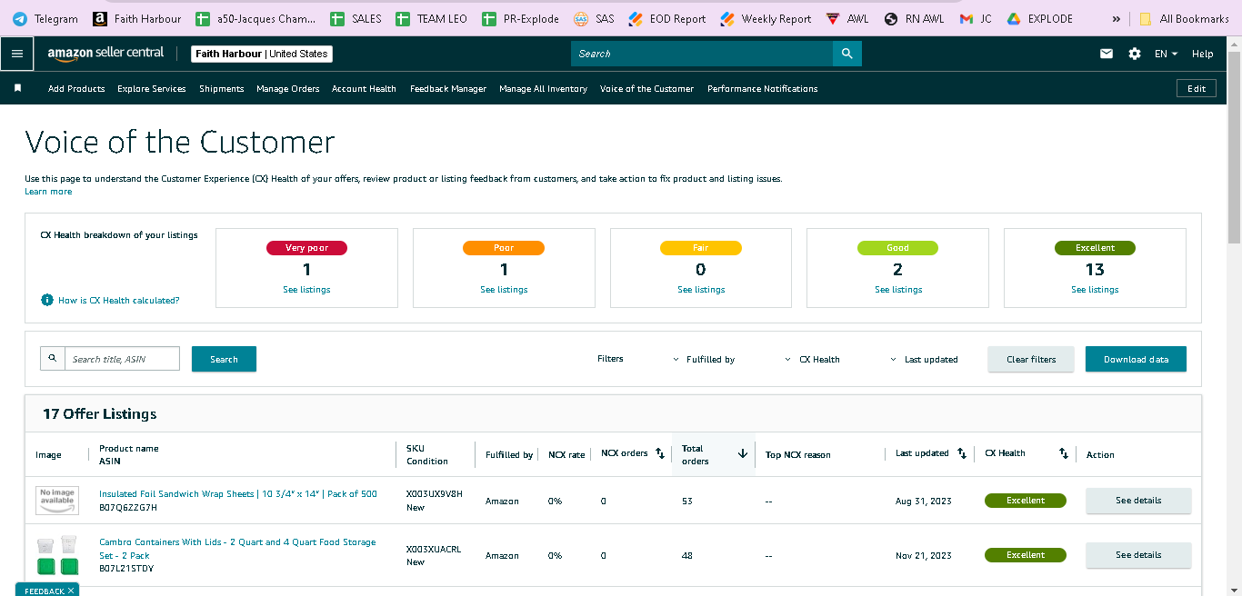This screenshot has width=1242, height=596.
Task: See details for Cambro Containers
Action: coord(1138,555)
